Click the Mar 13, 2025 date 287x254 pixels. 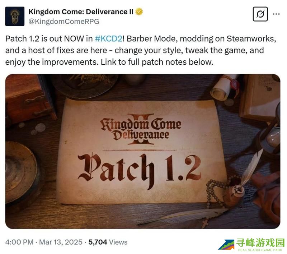pyautogui.click(x=61, y=242)
